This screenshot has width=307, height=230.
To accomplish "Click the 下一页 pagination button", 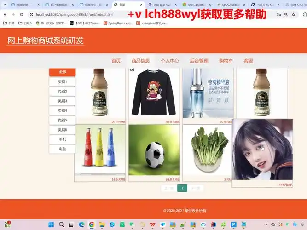I will [196, 188].
